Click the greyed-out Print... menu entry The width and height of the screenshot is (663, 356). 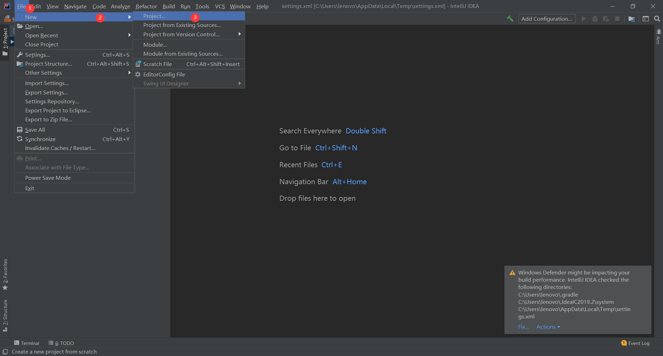[x=74, y=158]
